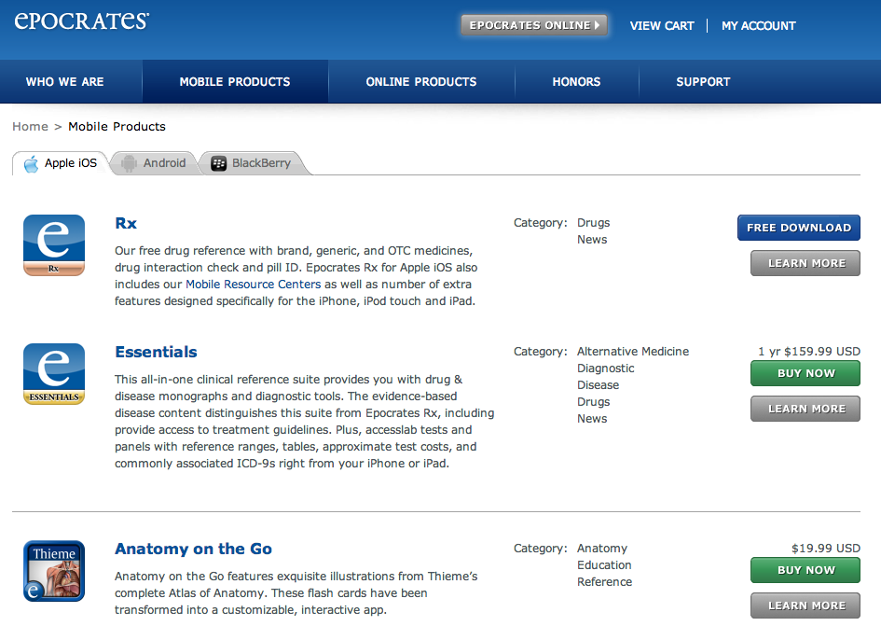
Task: Click Buy Now for Essentials
Action: (805, 373)
